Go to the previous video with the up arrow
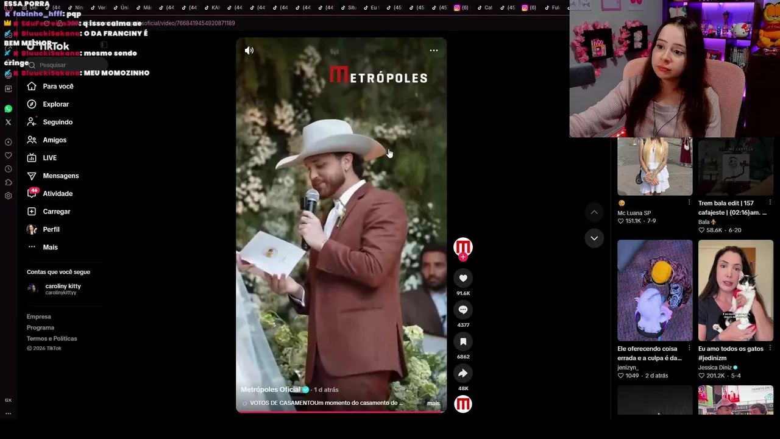780x439 pixels. click(594, 212)
